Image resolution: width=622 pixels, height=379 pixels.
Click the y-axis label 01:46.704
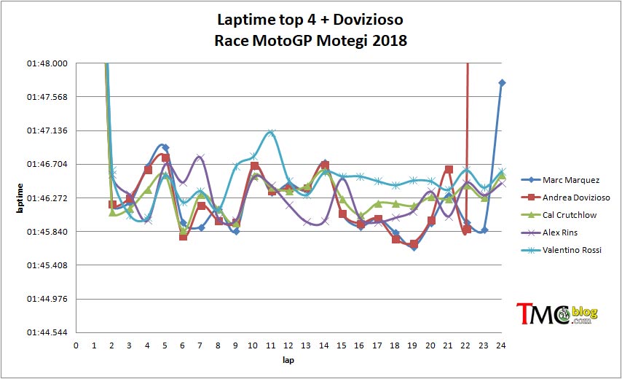47,164
